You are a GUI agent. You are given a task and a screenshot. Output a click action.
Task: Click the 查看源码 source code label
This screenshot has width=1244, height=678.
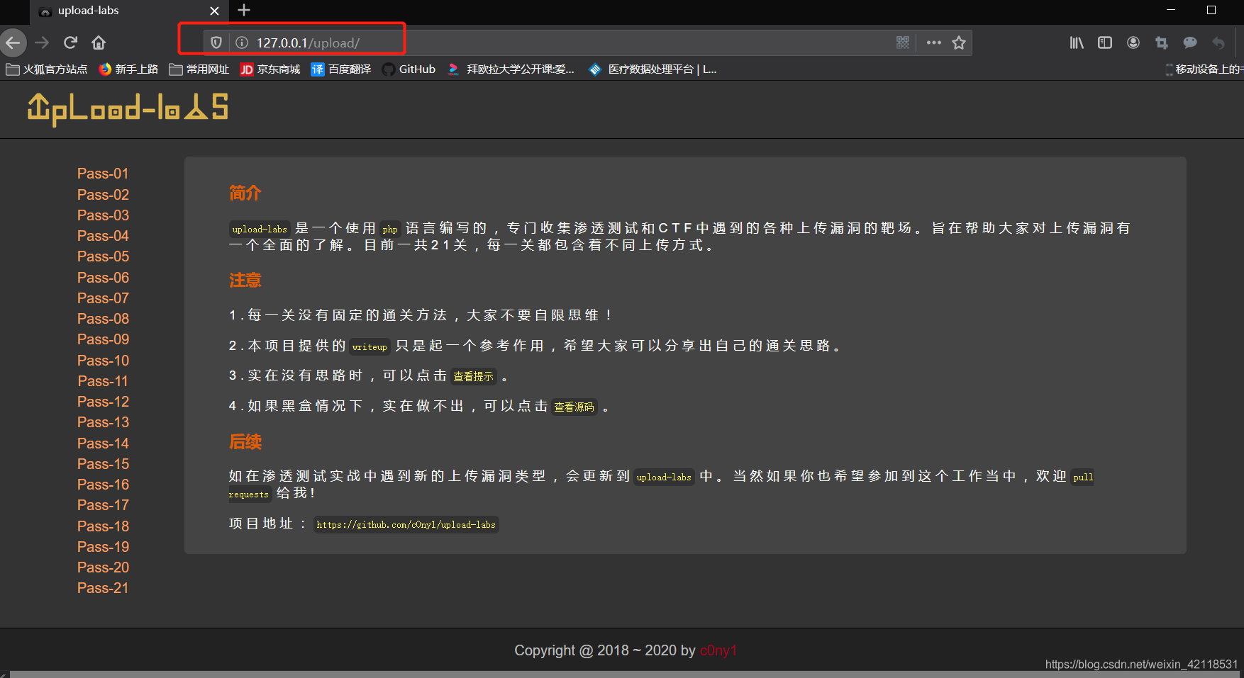[574, 407]
